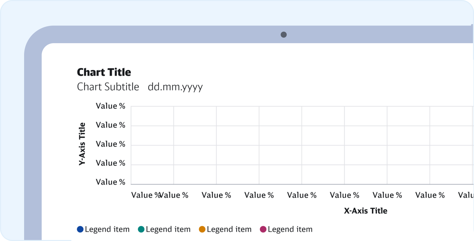This screenshot has width=474, height=241.
Task: Toggle Legend item text beside blue dot
Action: [x=107, y=229]
